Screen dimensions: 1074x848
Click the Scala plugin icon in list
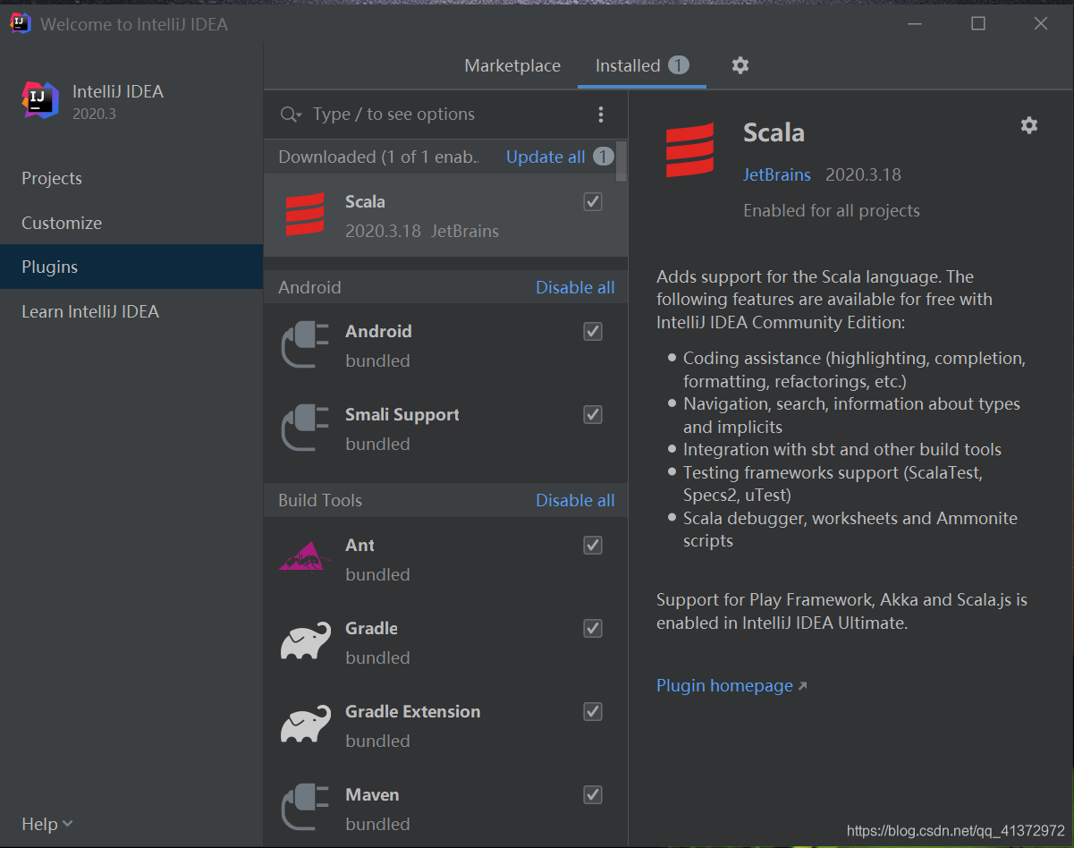point(305,215)
